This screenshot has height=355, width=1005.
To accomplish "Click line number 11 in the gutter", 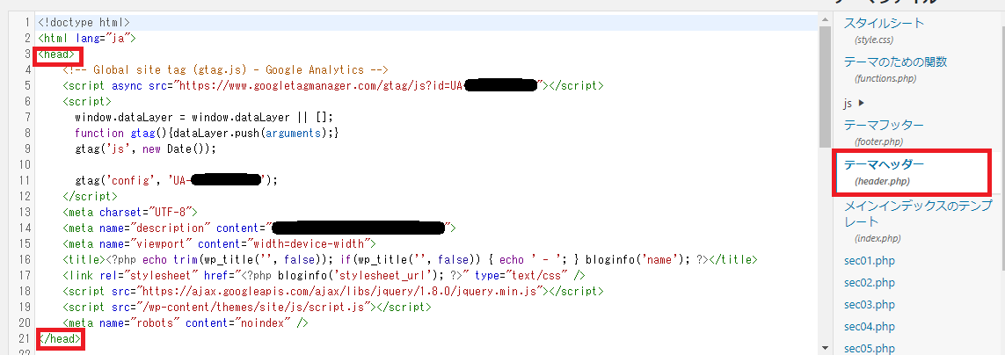I will pos(25,181).
